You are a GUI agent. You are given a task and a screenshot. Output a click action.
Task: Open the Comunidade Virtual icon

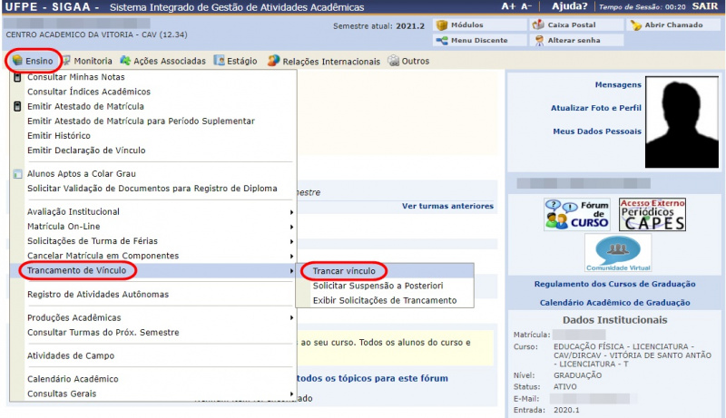coord(617,253)
